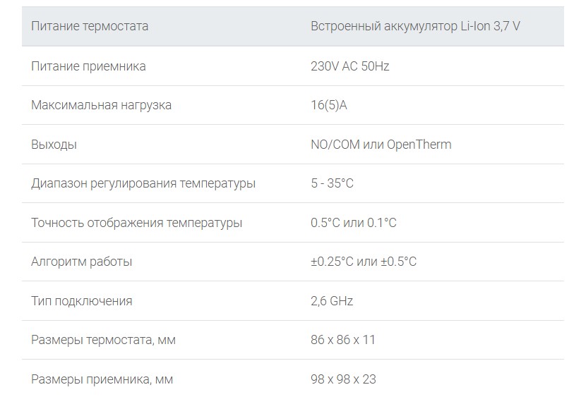Image resolution: width=581 pixels, height=404 pixels.
Task: Click the "Размеры термостата, мм" label
Action: pyautogui.click(x=103, y=340)
